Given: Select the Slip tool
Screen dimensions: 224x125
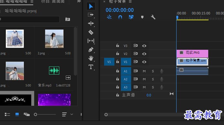Looking at the screenshot, I should 91,41.
